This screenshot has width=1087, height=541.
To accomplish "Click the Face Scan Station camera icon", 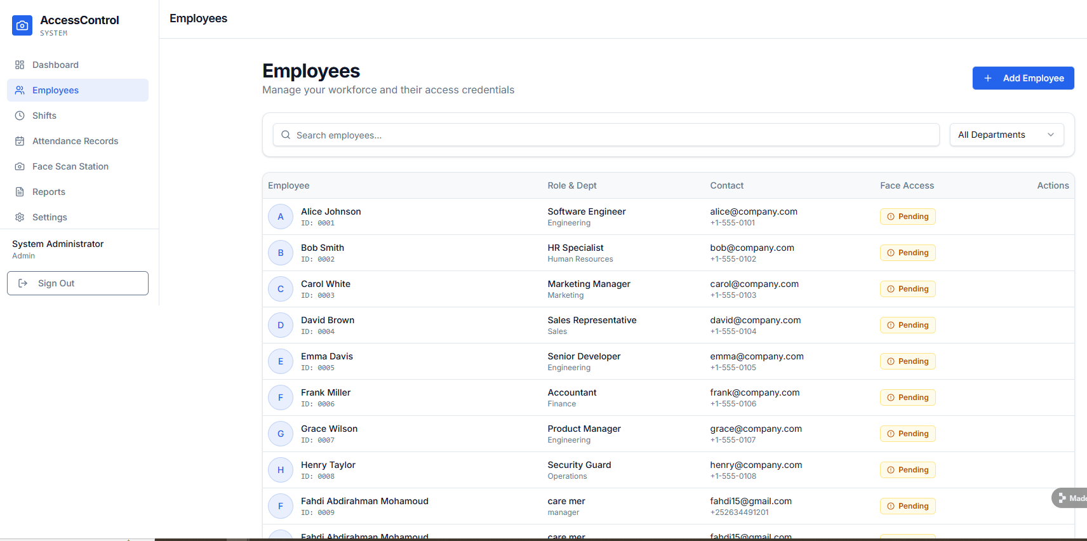I will (x=20, y=166).
